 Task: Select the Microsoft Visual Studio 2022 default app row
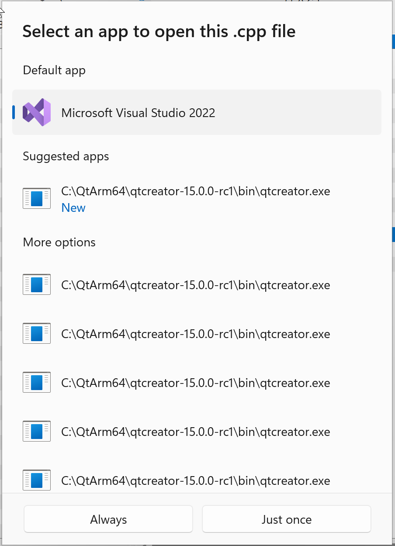pyautogui.click(x=197, y=112)
